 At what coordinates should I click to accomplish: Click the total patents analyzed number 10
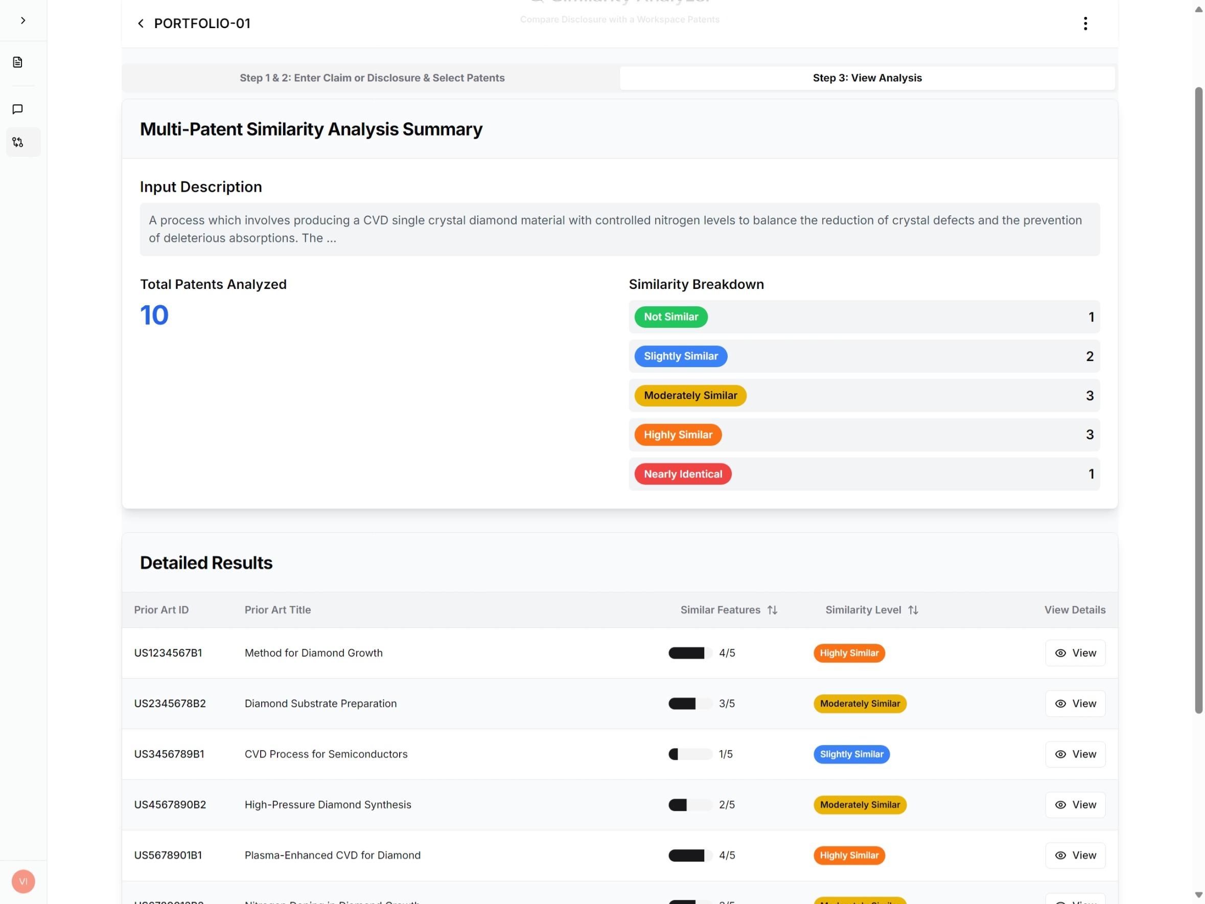coord(154,315)
